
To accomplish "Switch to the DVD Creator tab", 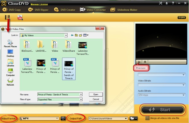I will tap(65, 10).
